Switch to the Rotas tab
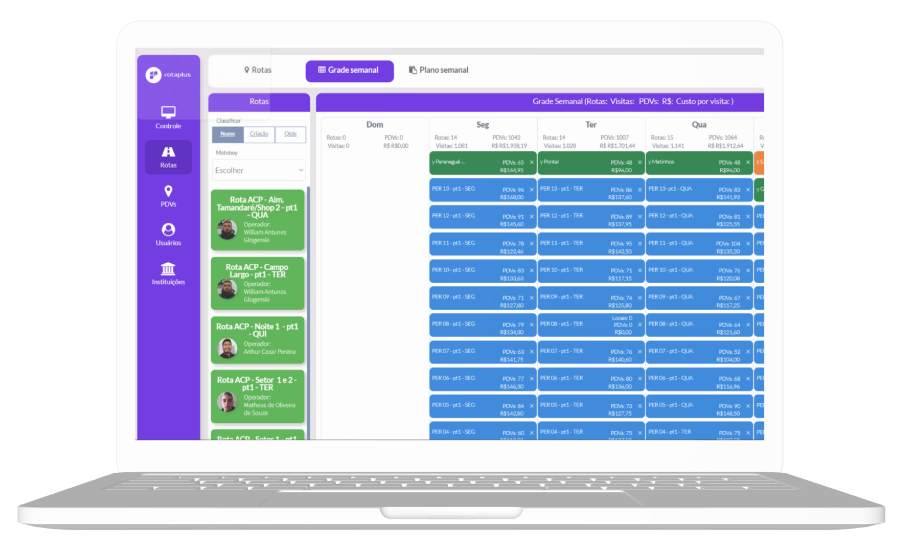This screenshot has height=547, width=909. 258,70
